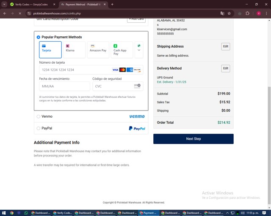Choose Klarna as payment method
The height and width of the screenshot is (216, 271).
click(74, 50)
